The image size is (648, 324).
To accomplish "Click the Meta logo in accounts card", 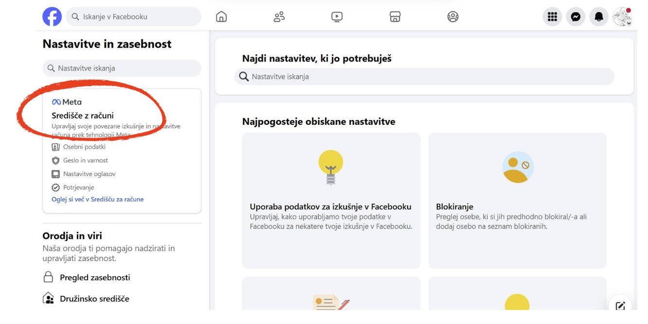I will (x=67, y=102).
